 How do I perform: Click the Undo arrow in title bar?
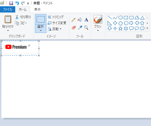(17, 3)
